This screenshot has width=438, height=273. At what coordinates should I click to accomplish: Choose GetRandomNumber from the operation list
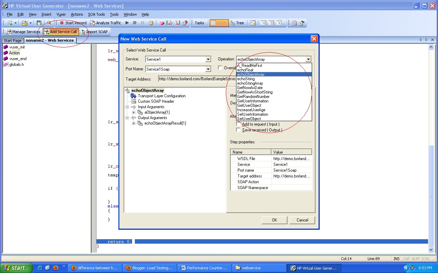274,97
